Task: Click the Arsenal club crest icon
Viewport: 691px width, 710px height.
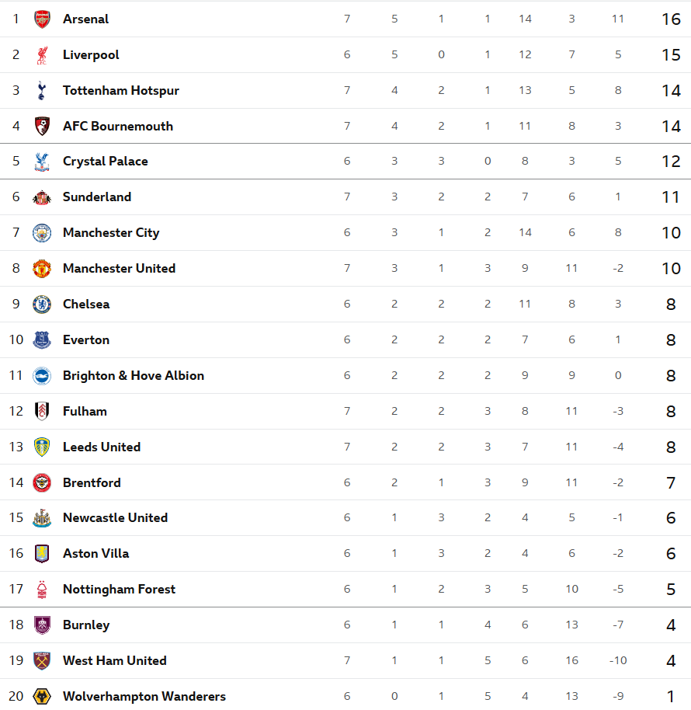Action: click(42, 19)
